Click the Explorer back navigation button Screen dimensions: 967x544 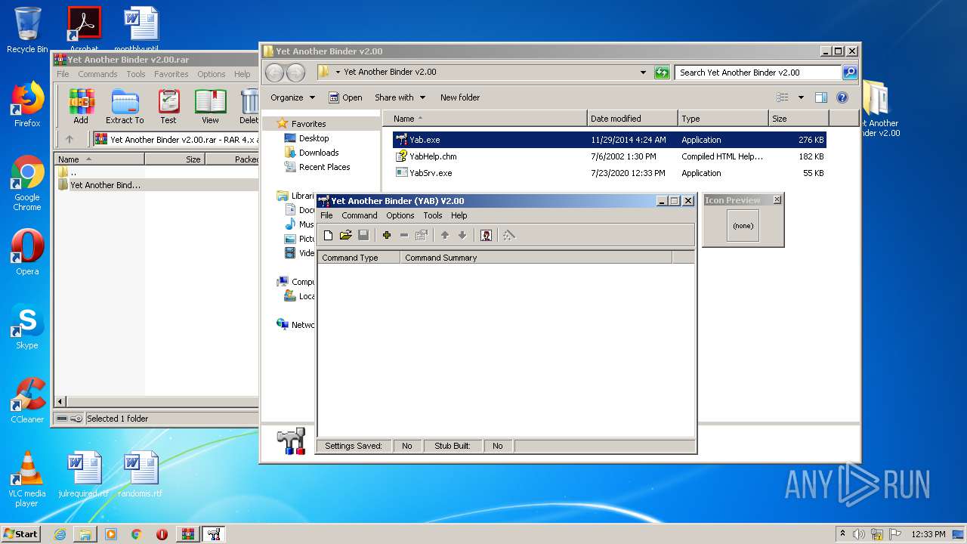[274, 73]
